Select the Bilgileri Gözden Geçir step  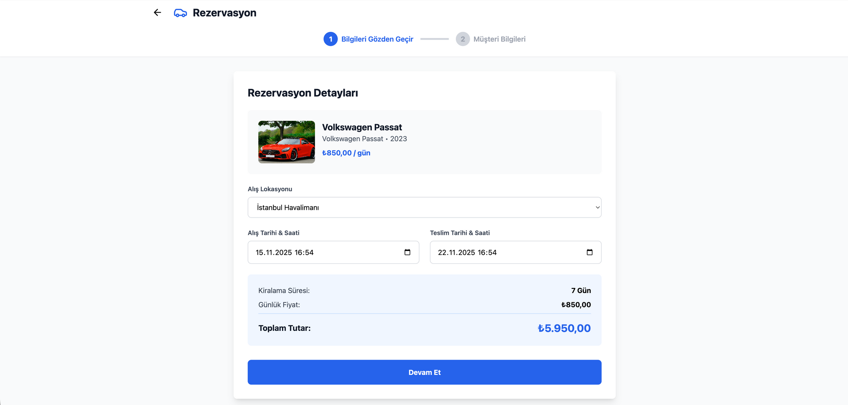coord(377,39)
